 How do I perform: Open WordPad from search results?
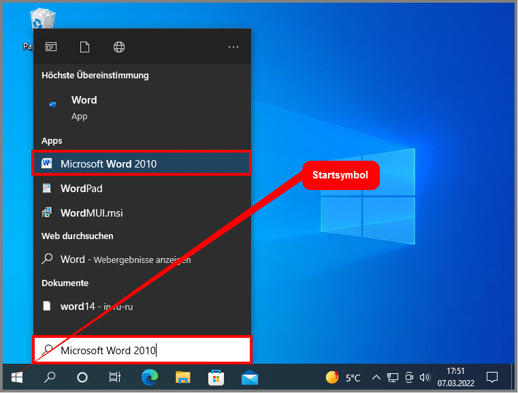point(82,188)
